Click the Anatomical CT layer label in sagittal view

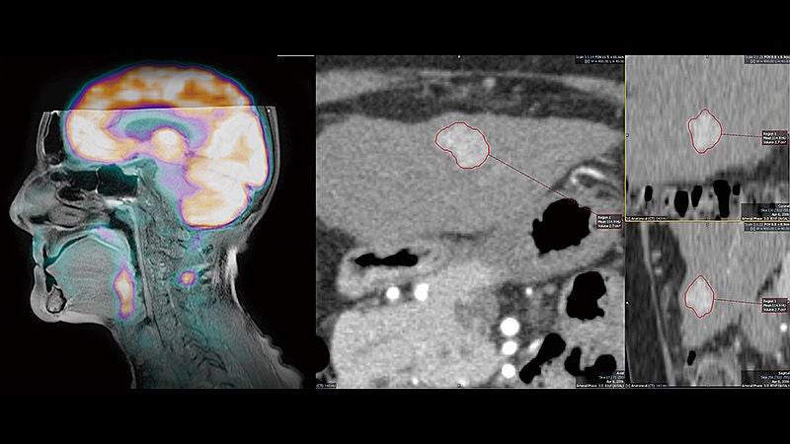(647, 386)
